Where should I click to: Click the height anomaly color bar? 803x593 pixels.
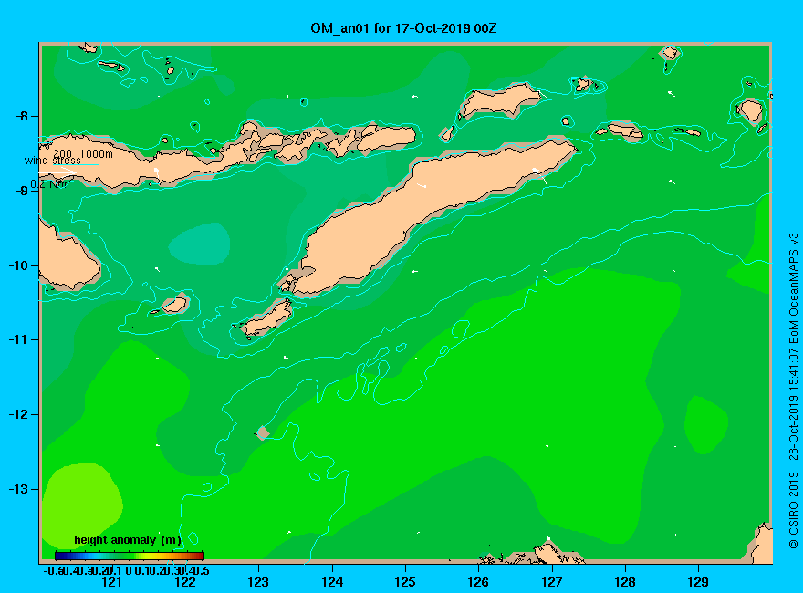pyautogui.click(x=130, y=556)
